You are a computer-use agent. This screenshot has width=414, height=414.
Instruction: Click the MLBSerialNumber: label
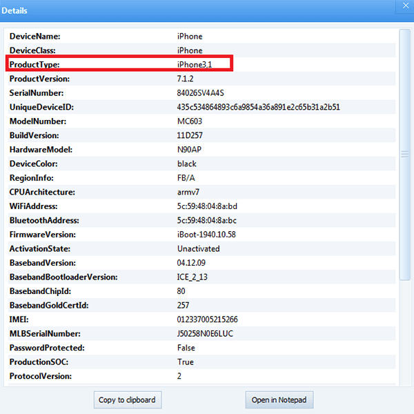point(45,334)
